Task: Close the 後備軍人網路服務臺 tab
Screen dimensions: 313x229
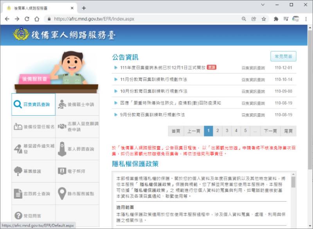Action: coord(72,8)
